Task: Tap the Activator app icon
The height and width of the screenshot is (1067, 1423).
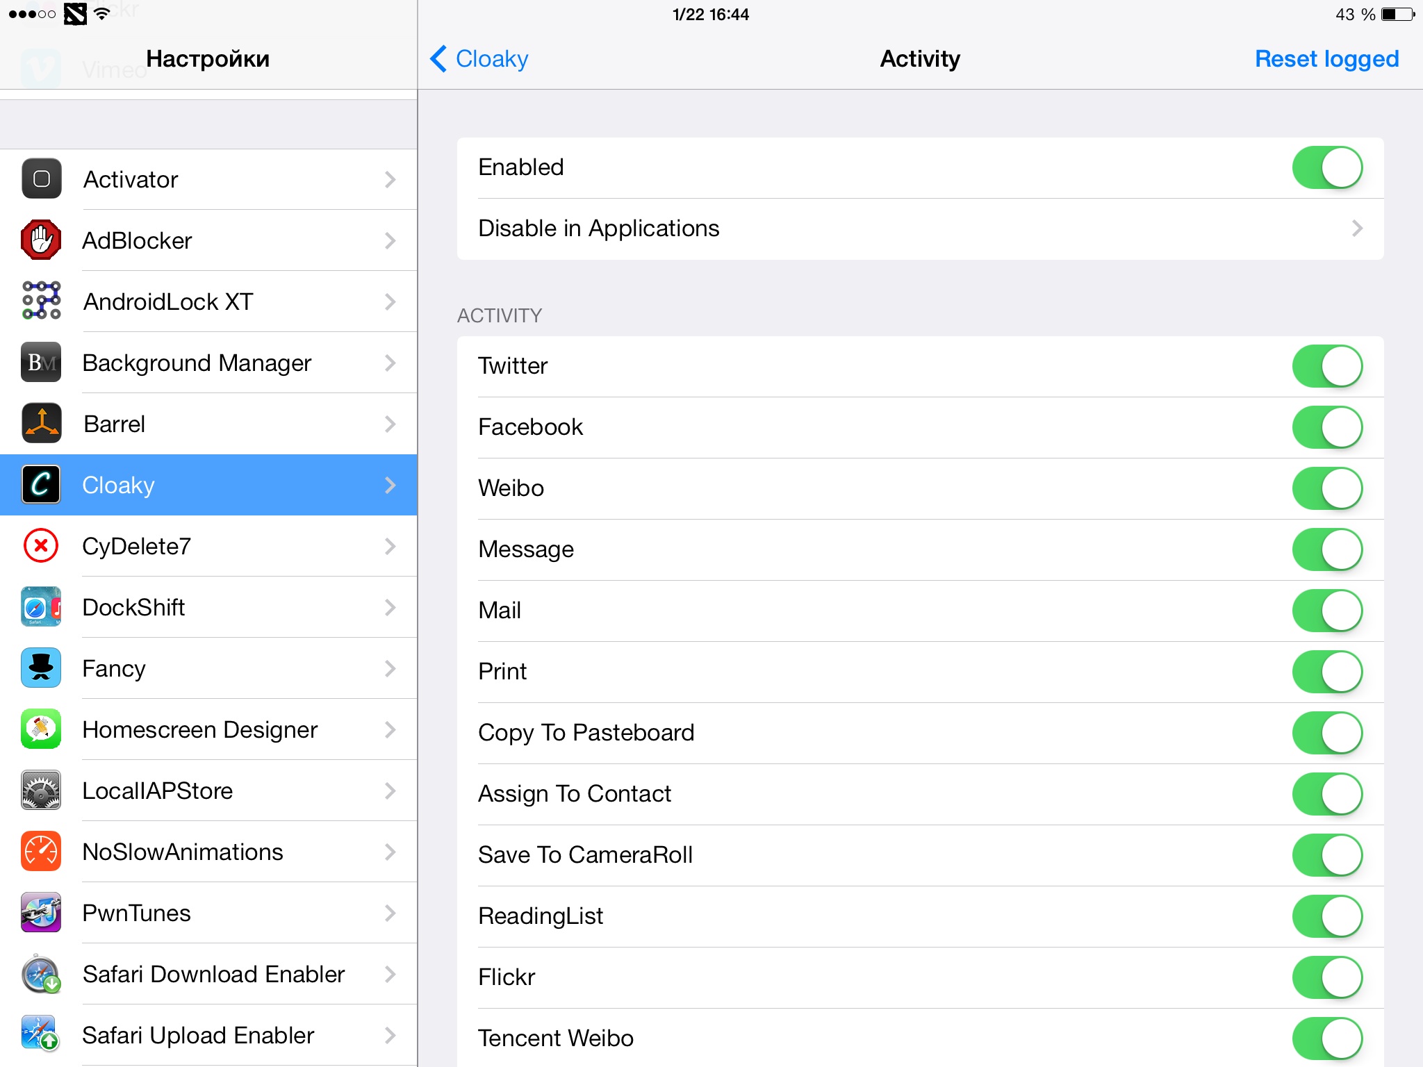Action: tap(41, 179)
